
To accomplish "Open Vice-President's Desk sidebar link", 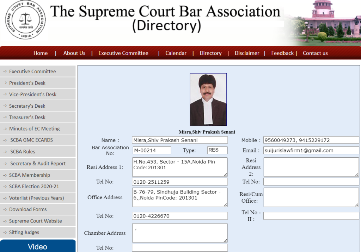I will point(38,94).
